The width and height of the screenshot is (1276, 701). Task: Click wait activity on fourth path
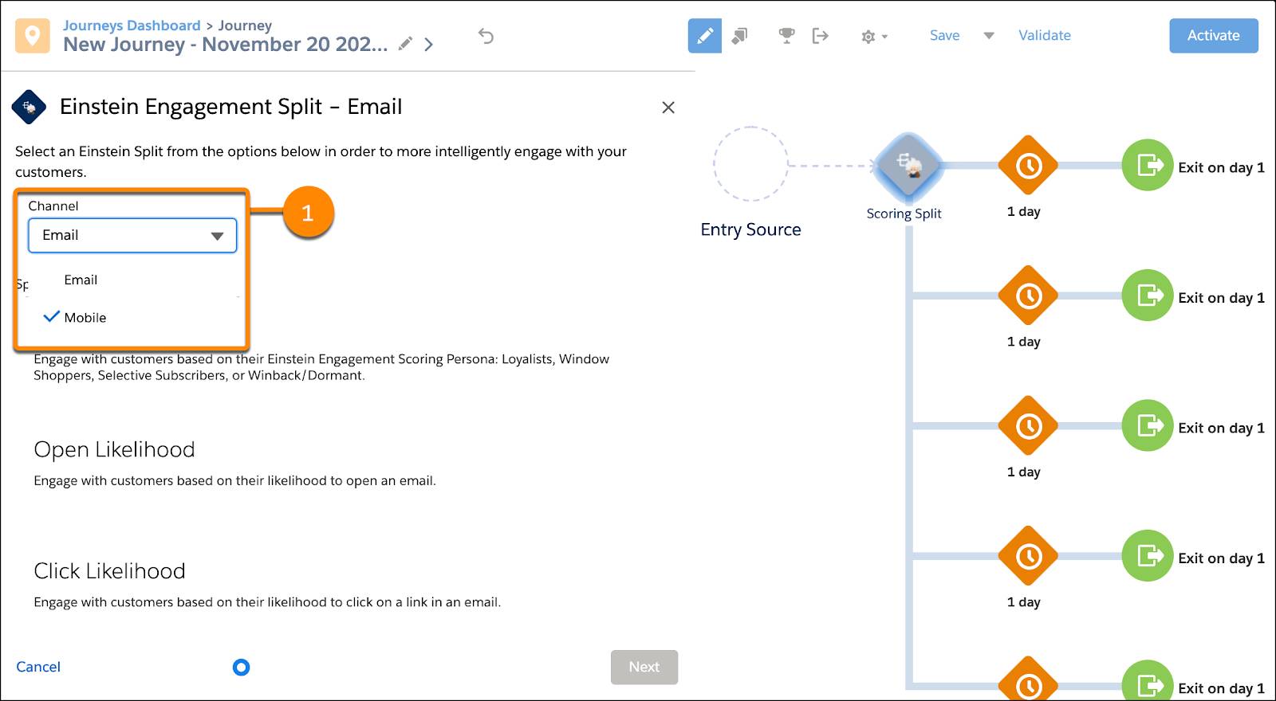click(x=1029, y=556)
